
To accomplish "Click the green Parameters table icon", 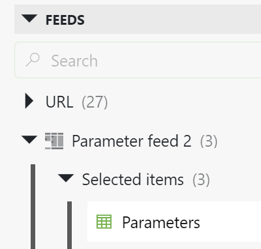I will click(104, 222).
